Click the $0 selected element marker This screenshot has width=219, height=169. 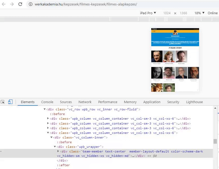tap(155, 156)
